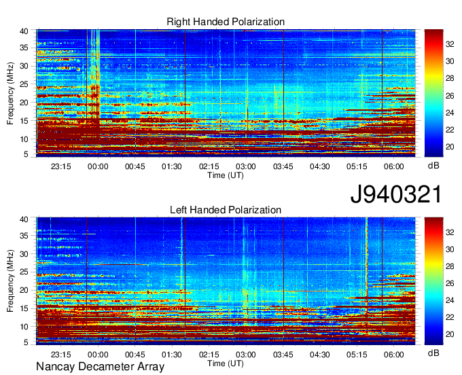Click the 03:45 time tick of Right Handed plot
This screenshot has width=462, height=375.
[283, 166]
